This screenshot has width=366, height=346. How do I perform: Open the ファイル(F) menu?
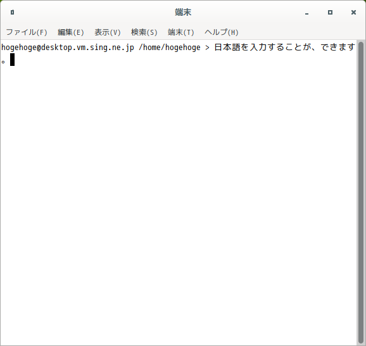pos(27,32)
